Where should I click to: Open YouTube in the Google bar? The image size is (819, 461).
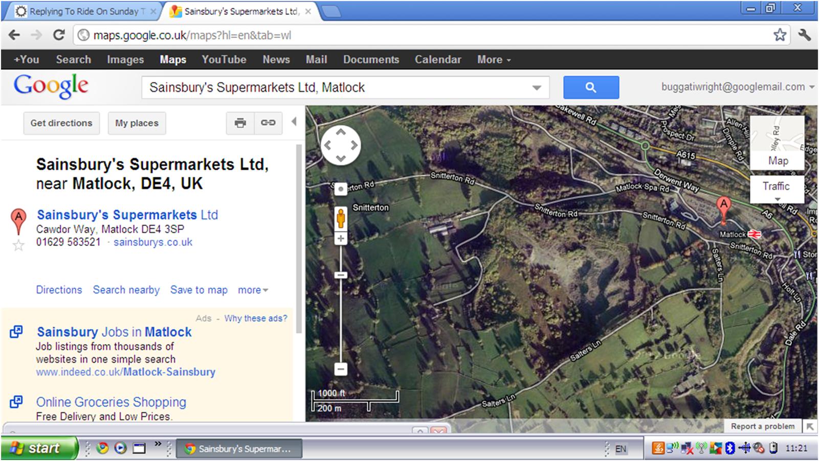(x=224, y=60)
